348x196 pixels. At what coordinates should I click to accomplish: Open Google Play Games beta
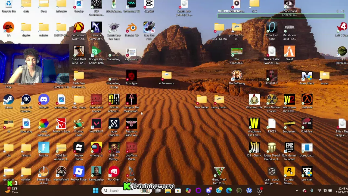point(96,55)
